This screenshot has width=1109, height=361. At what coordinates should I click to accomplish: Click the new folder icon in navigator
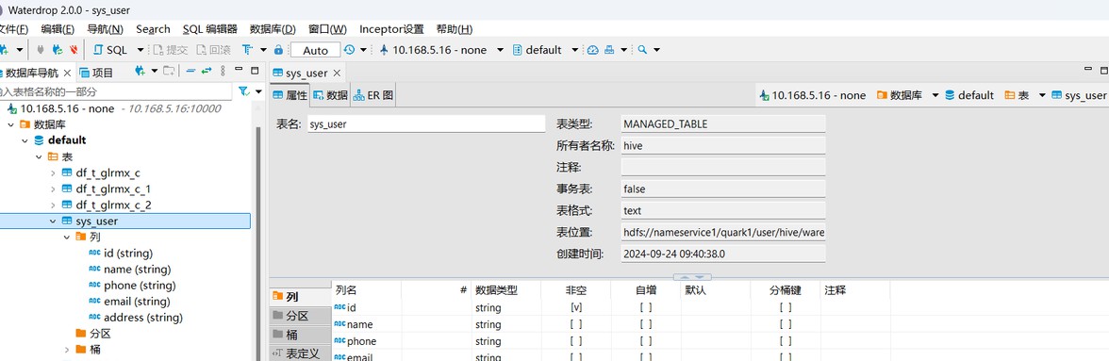[x=168, y=71]
